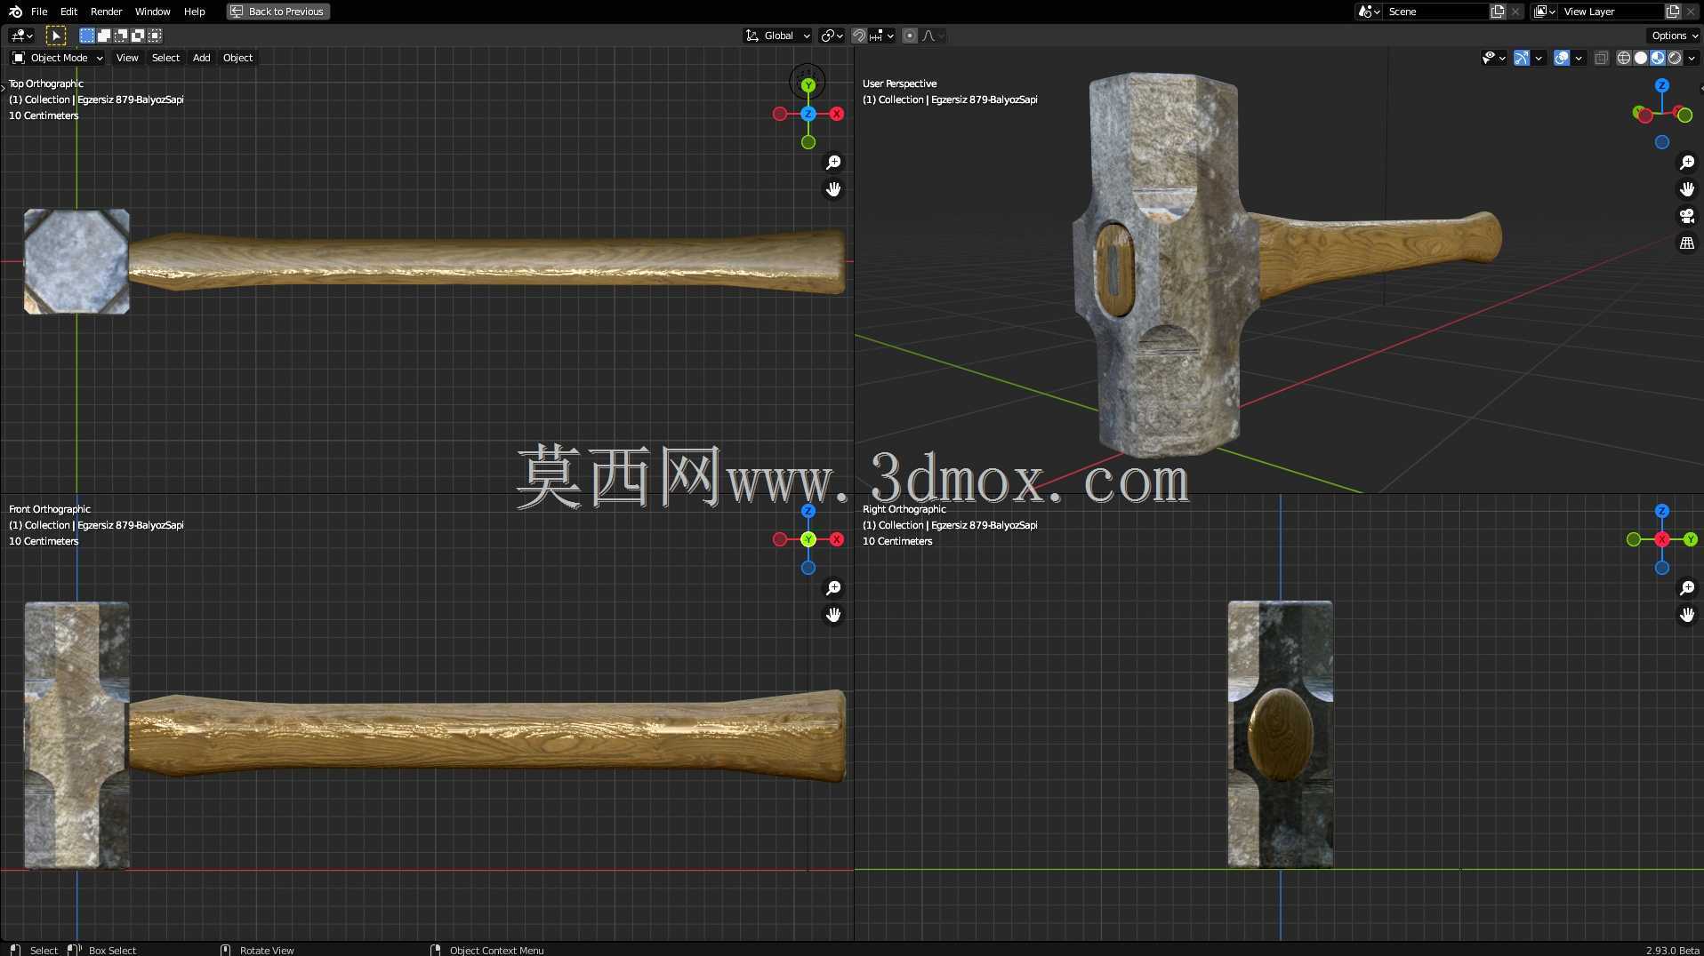The width and height of the screenshot is (1704, 956).
Task: Open the Edit menu
Action: pos(68,12)
